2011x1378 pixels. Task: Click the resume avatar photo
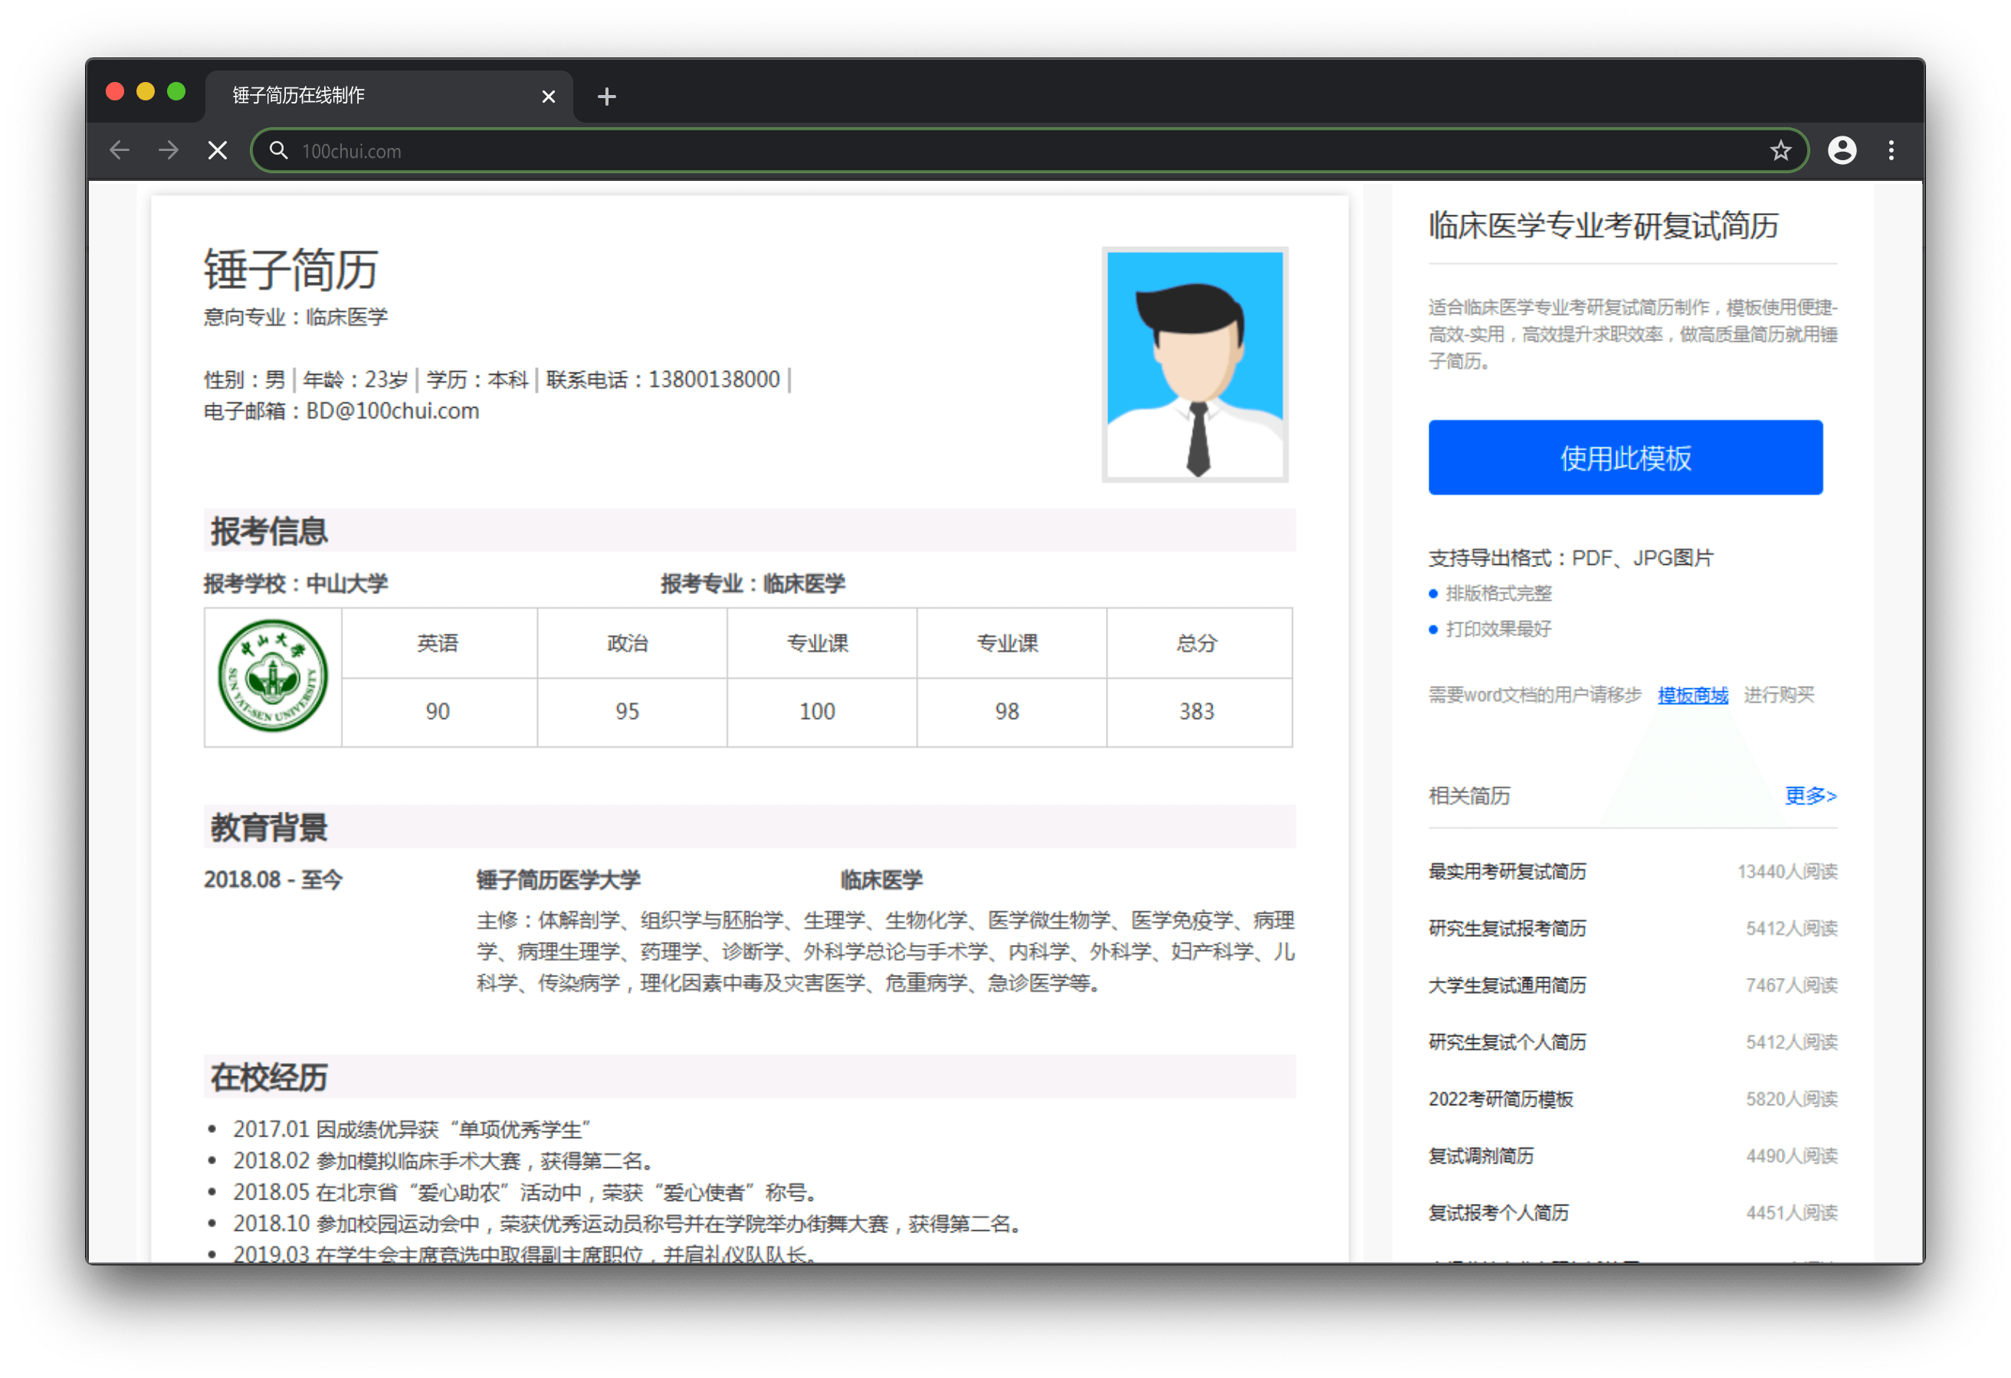(x=1194, y=364)
